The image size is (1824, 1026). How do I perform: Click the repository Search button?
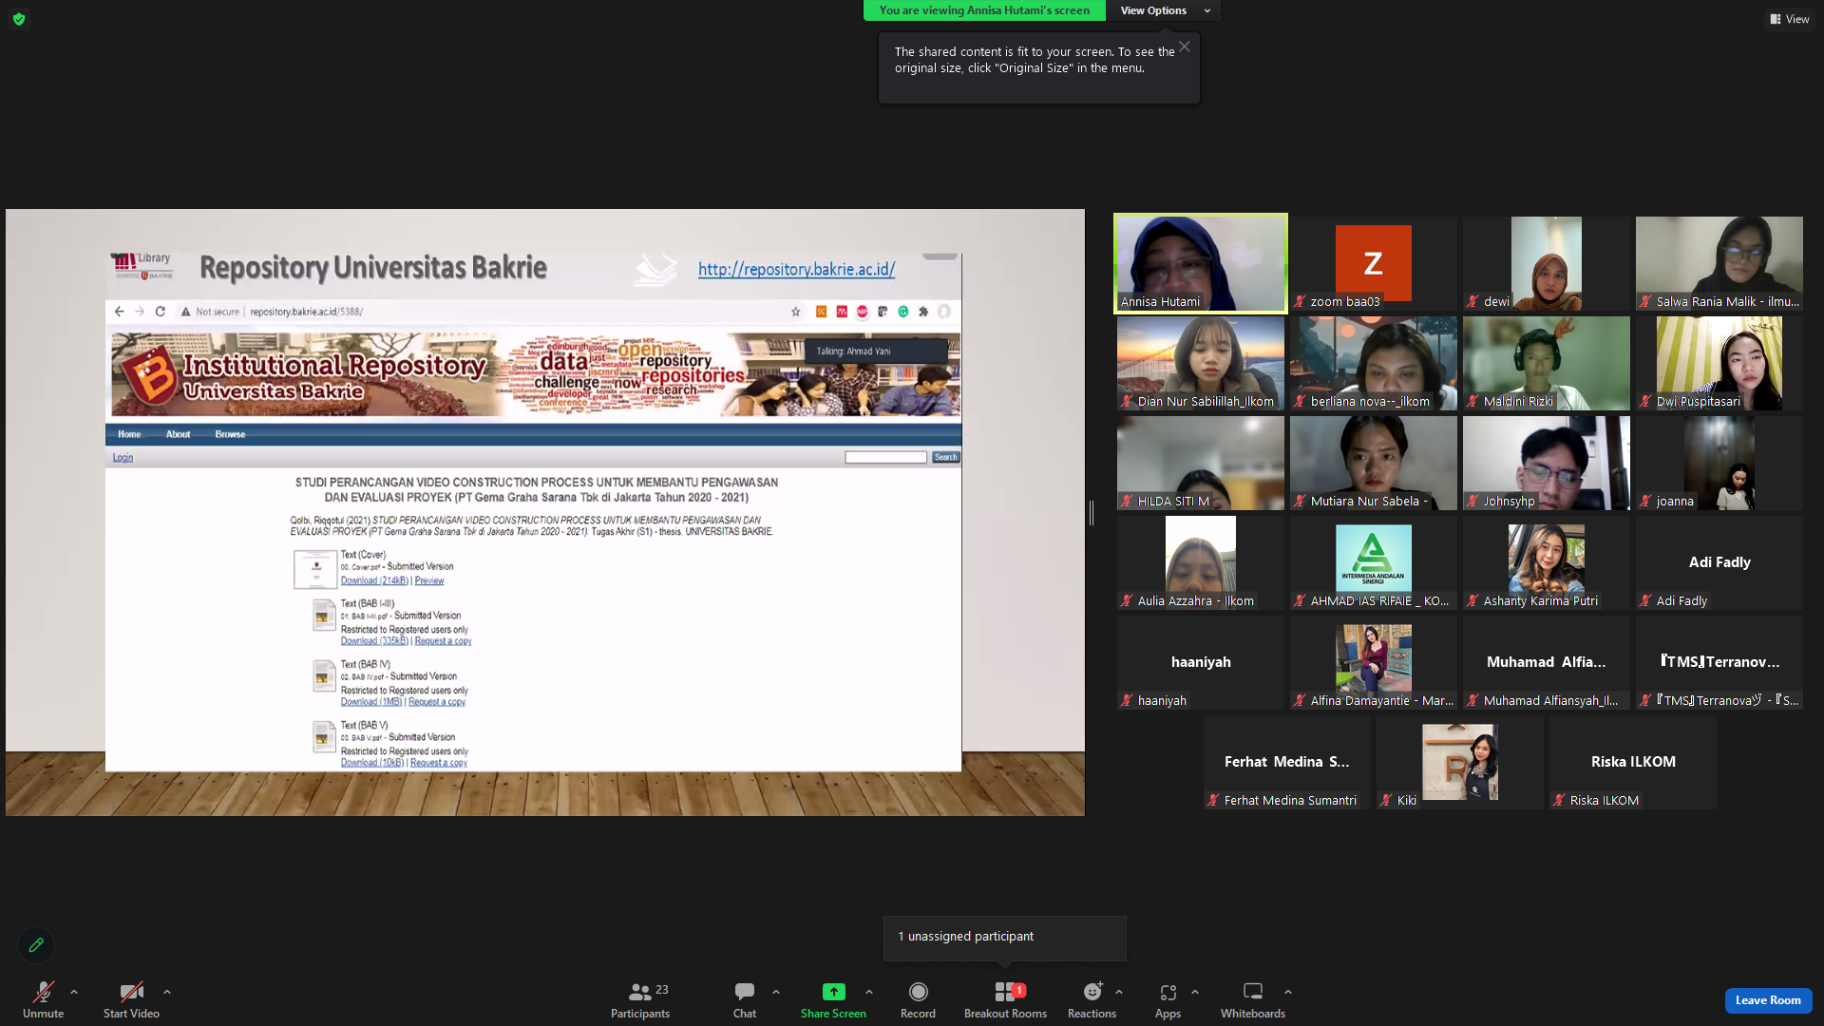tap(945, 457)
